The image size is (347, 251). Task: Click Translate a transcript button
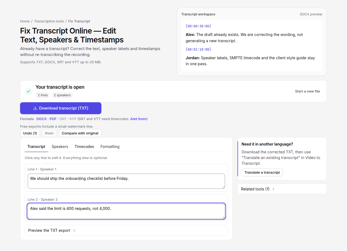pos(262,173)
